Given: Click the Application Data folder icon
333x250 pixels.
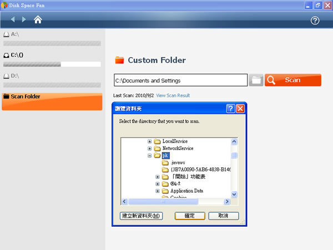Looking at the screenshot, I should pos(165,191).
